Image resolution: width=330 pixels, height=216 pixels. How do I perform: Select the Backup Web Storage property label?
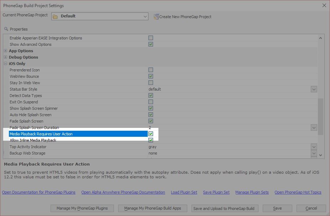tap(27, 153)
